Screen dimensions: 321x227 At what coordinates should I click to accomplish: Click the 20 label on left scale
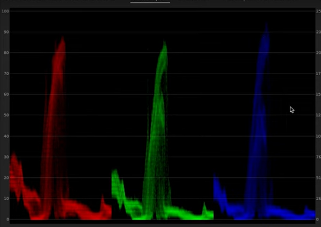point(6,178)
